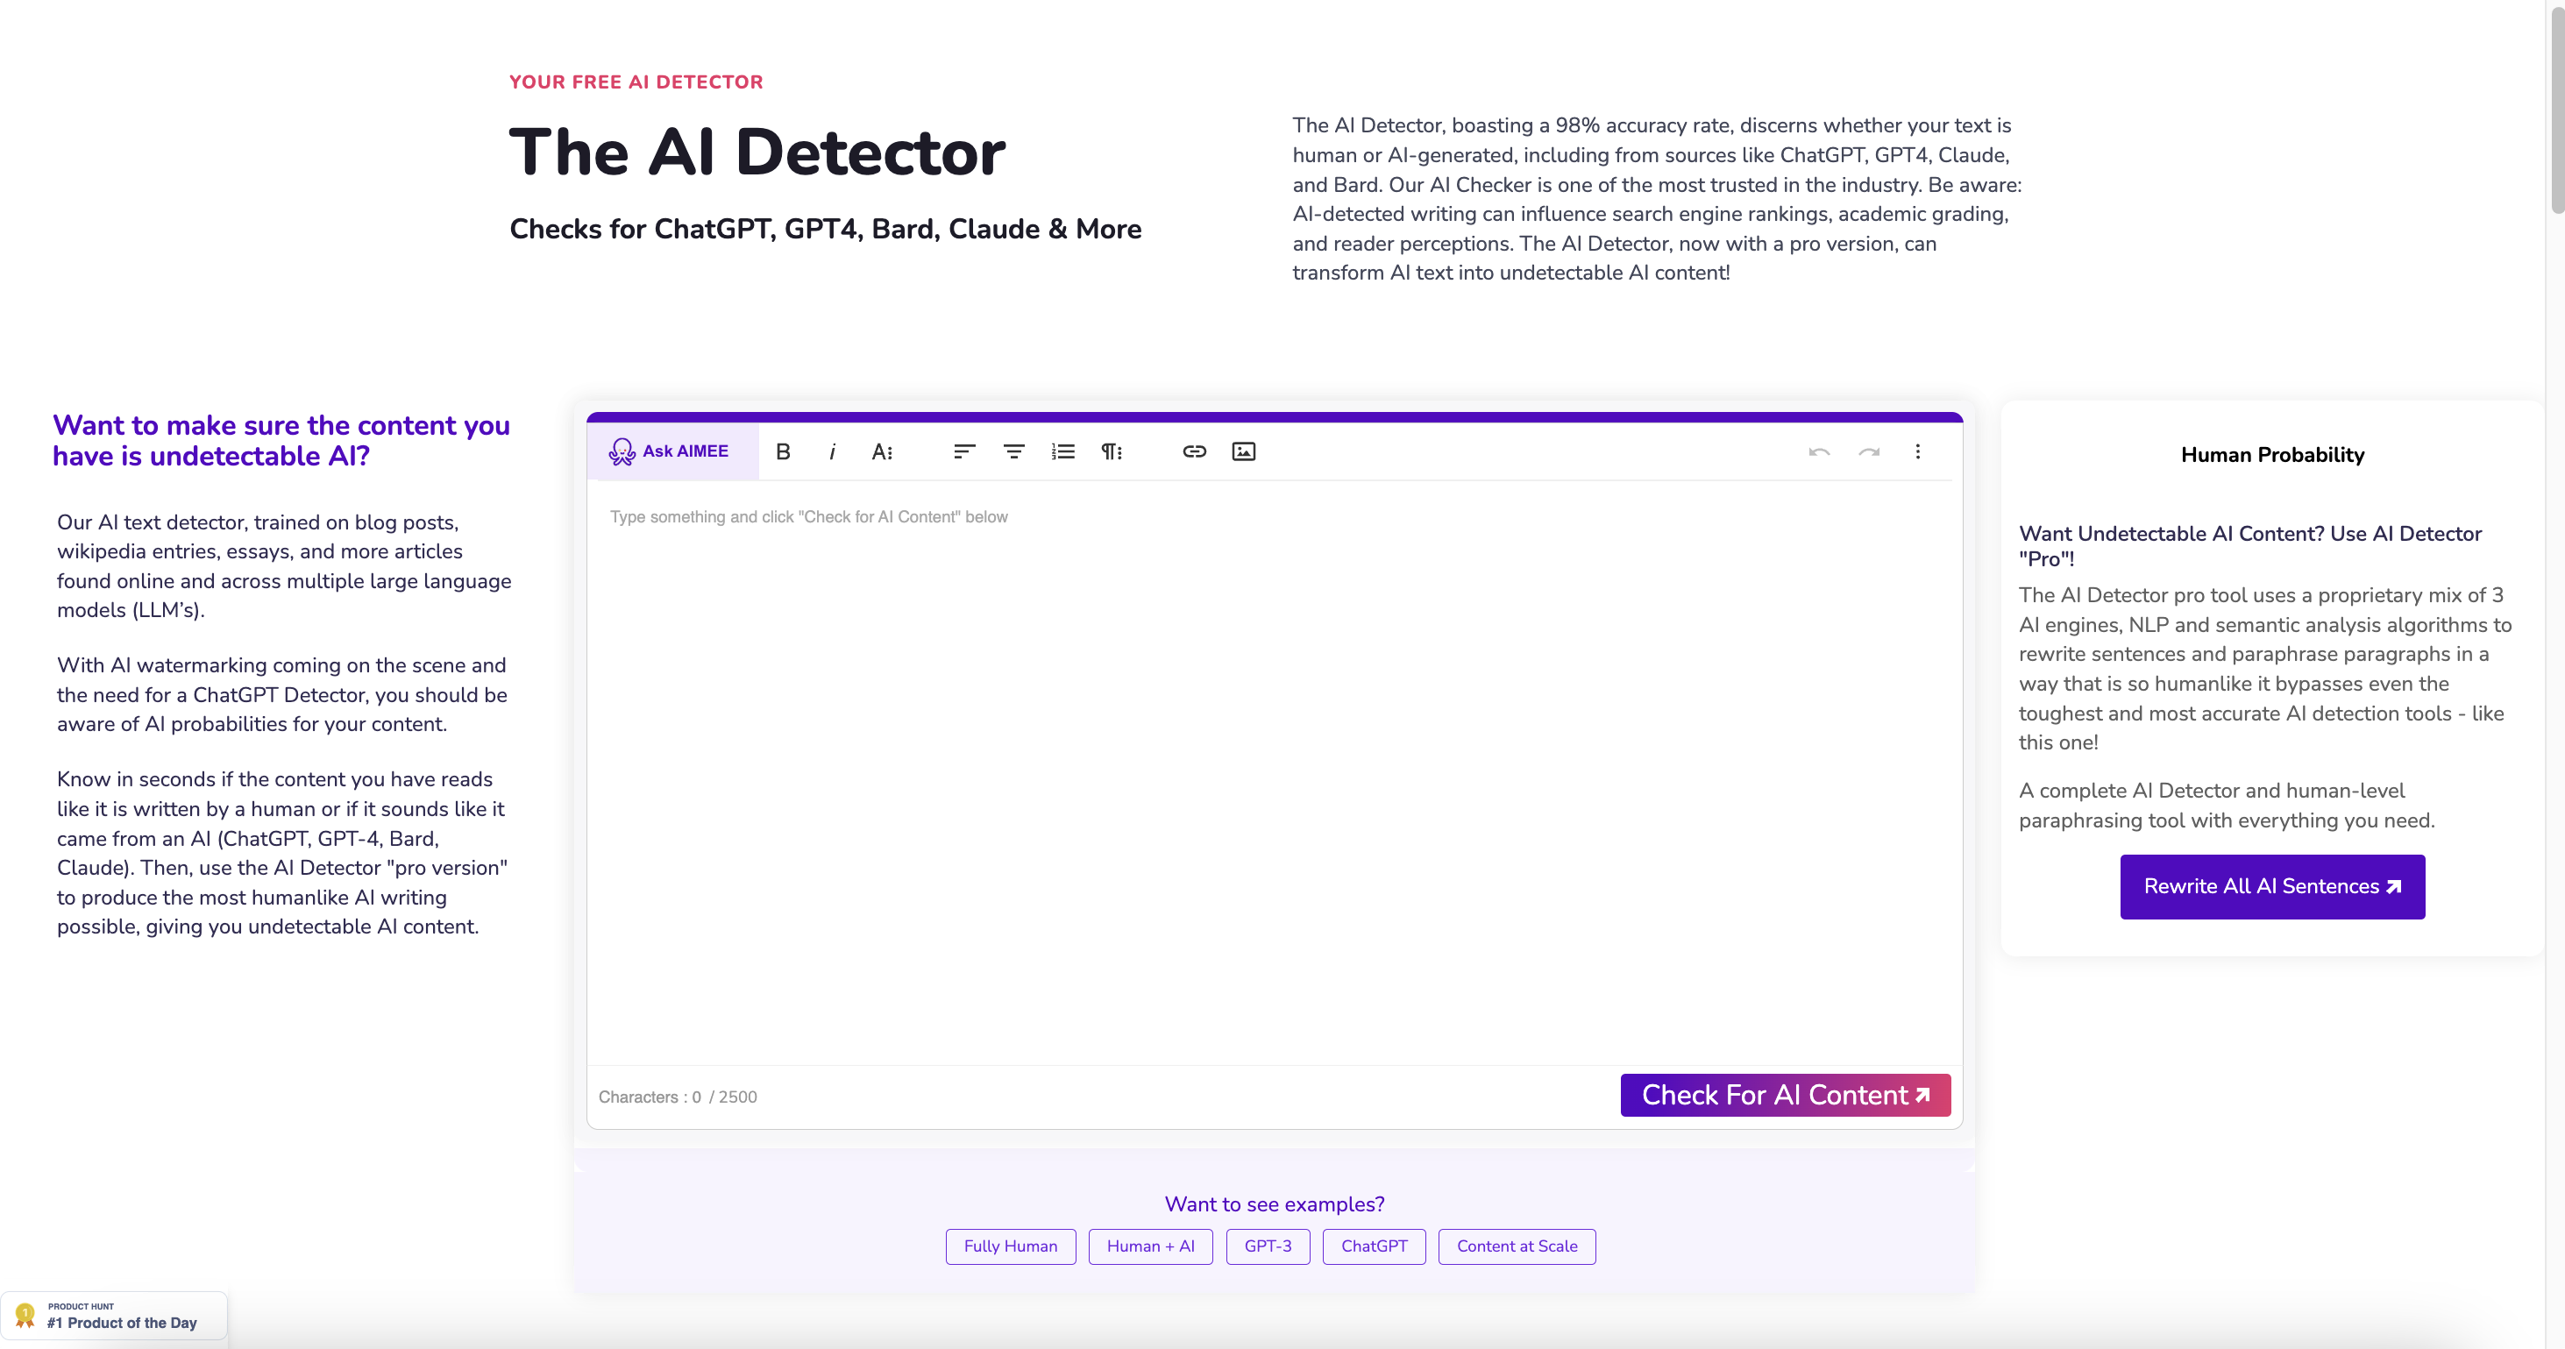Click 'Checks for ChatGPT, GPT4, Bard, Claude & More' subtitle

(x=826, y=229)
